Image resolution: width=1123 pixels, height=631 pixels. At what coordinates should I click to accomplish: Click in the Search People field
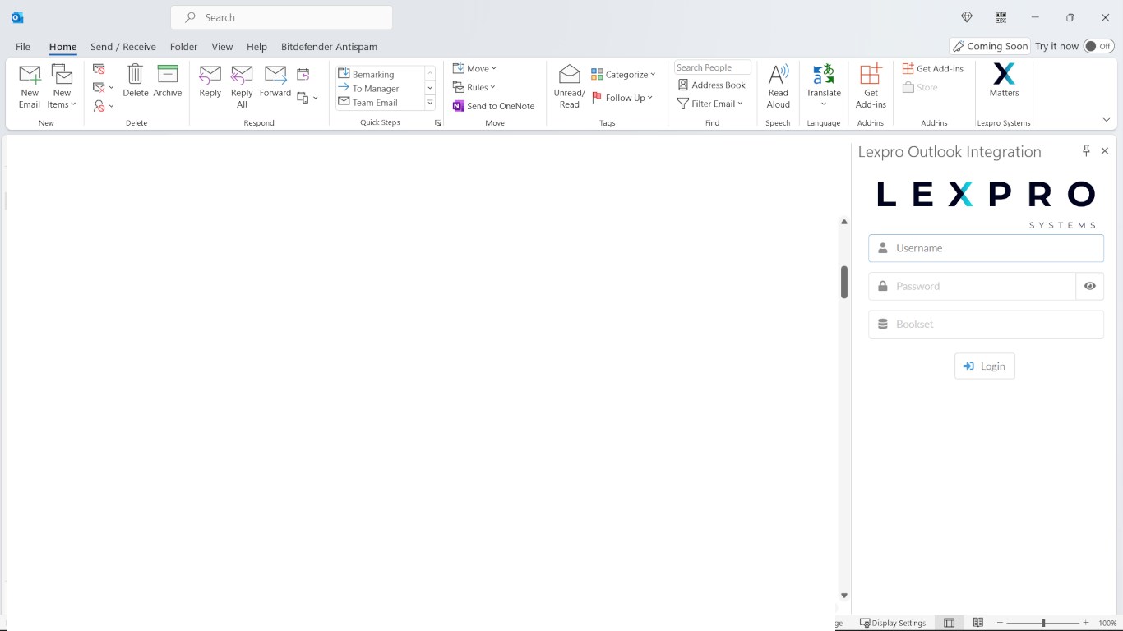coord(713,67)
